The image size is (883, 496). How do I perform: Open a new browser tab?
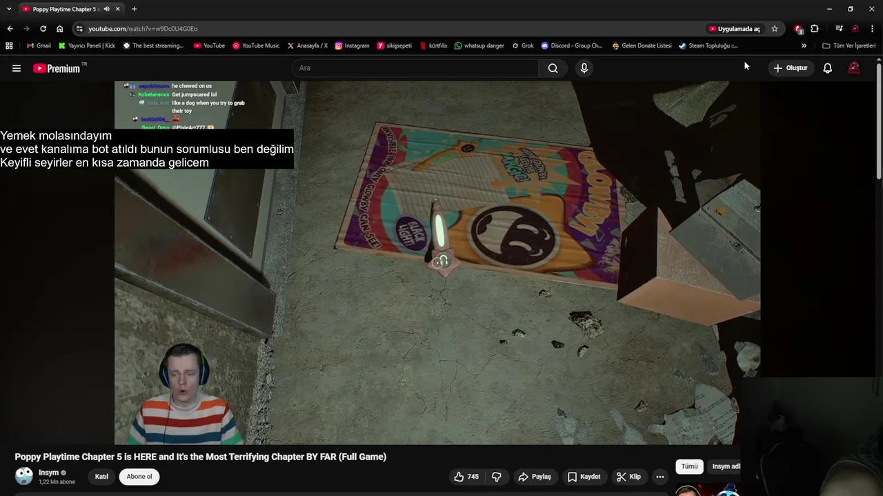(134, 9)
